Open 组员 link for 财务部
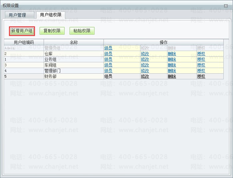The height and width of the screenshot is (178, 233). 108,76
